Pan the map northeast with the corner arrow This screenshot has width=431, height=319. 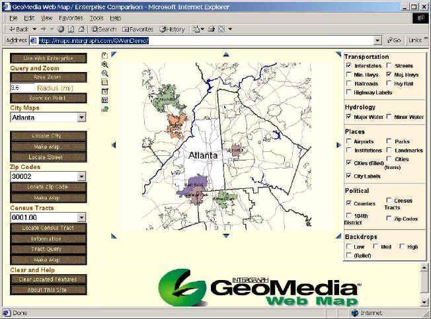(338, 54)
